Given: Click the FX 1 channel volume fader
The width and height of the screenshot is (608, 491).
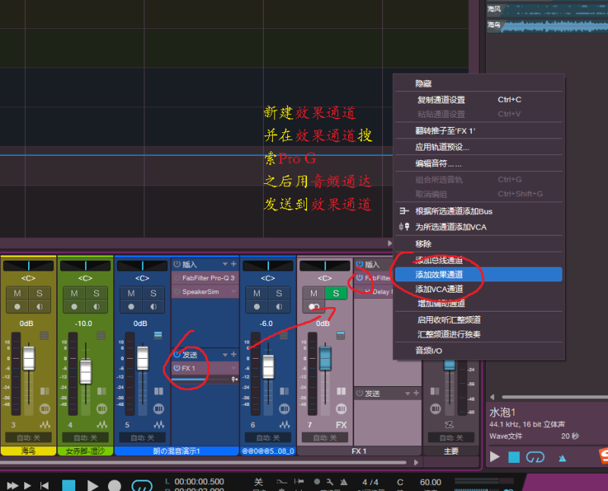Looking at the screenshot, I should (x=325, y=358).
